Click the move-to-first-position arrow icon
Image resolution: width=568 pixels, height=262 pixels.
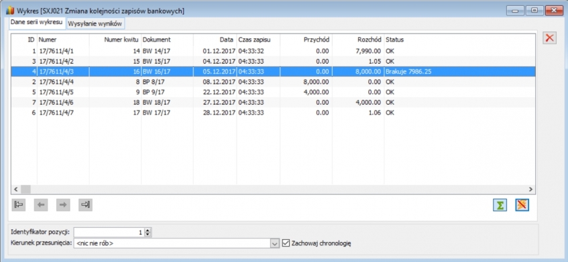(x=19, y=205)
